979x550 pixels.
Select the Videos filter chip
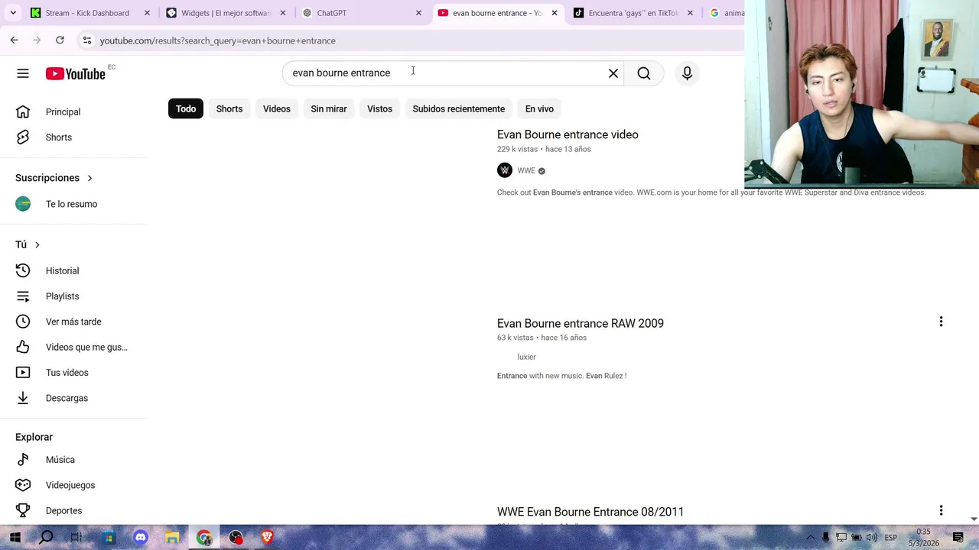pos(277,108)
